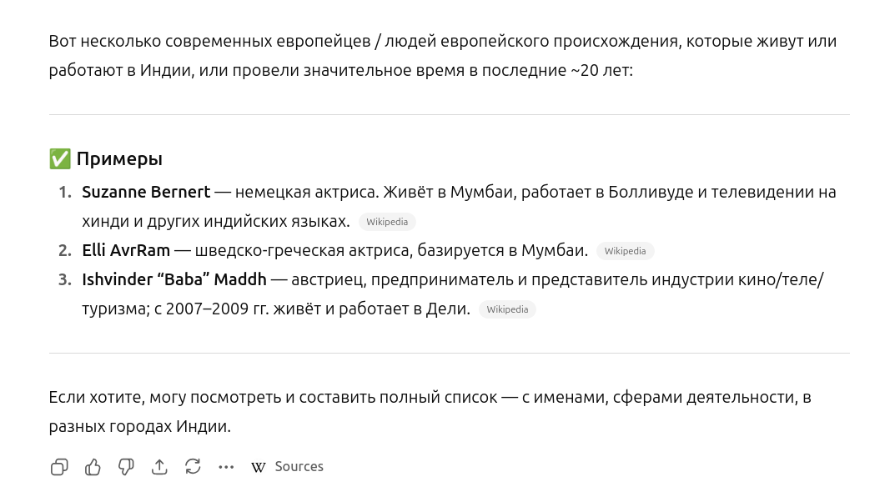Click the bold name Ishvinder “Baba” Maddh
895x502 pixels.
[x=174, y=279]
